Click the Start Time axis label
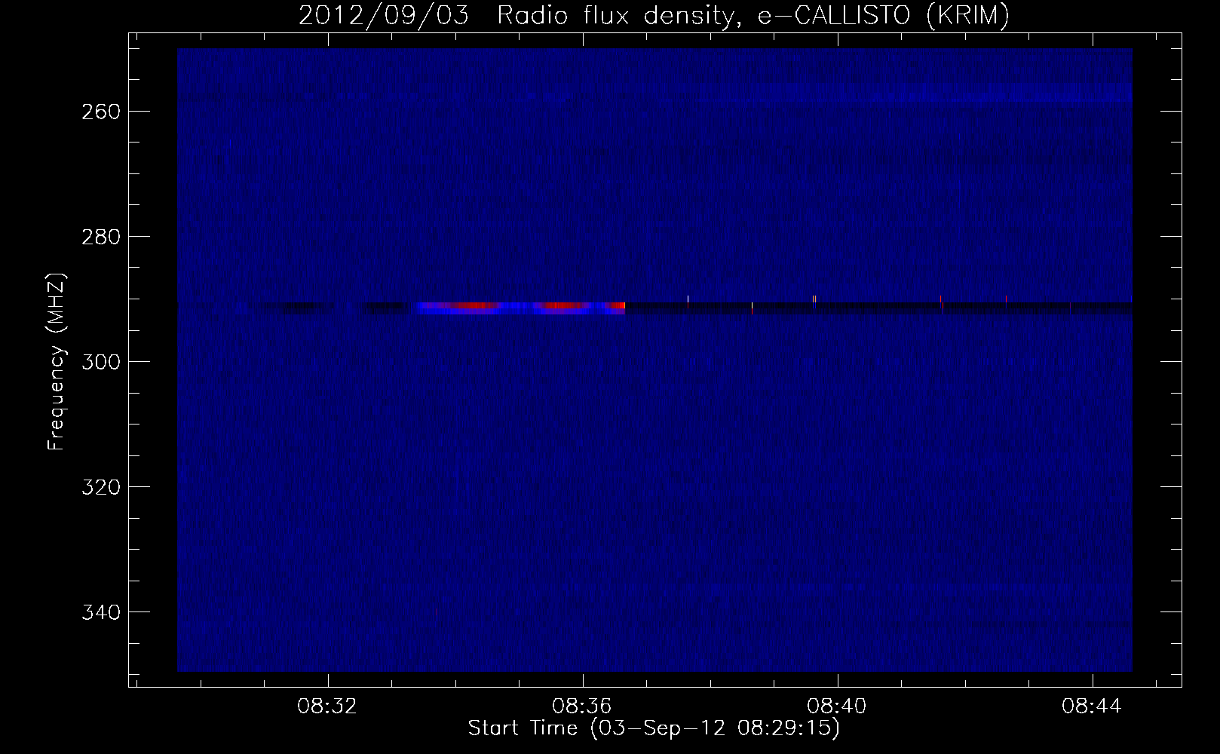Image resolution: width=1220 pixels, height=754 pixels. (x=654, y=728)
